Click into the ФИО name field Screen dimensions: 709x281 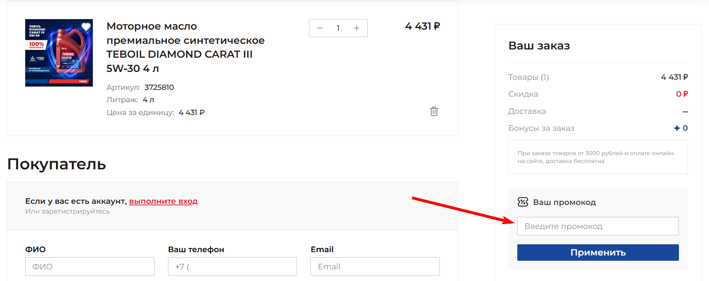tap(89, 266)
